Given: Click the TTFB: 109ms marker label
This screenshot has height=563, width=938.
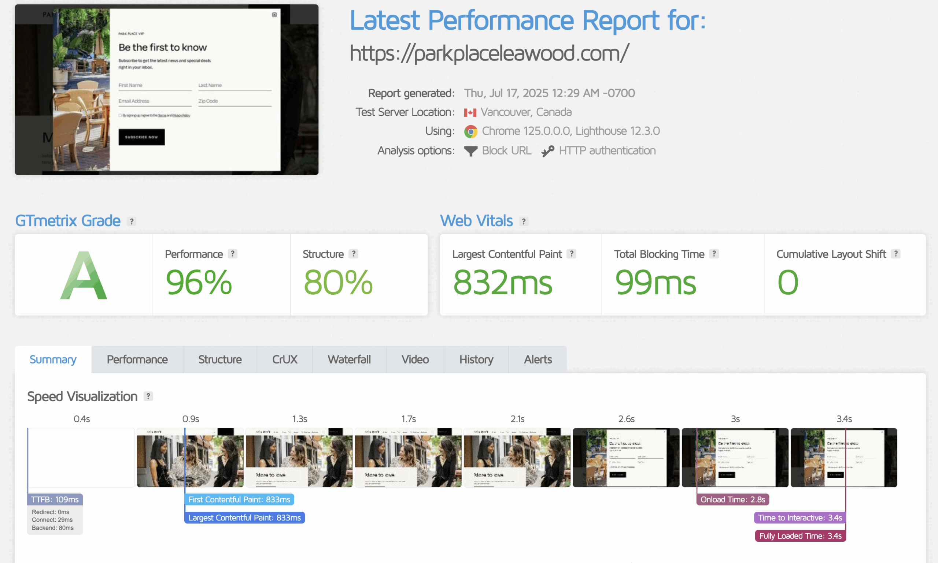Looking at the screenshot, I should [55, 500].
